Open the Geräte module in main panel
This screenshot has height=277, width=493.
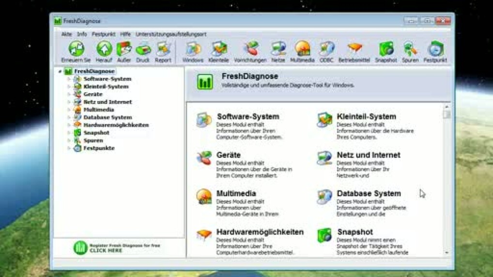click(x=229, y=155)
